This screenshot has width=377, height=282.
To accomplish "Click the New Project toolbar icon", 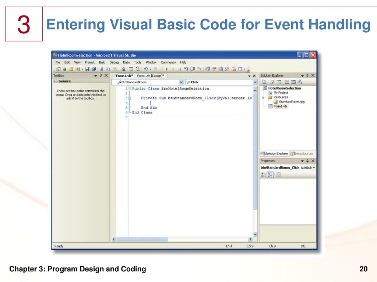I will [x=58, y=69].
